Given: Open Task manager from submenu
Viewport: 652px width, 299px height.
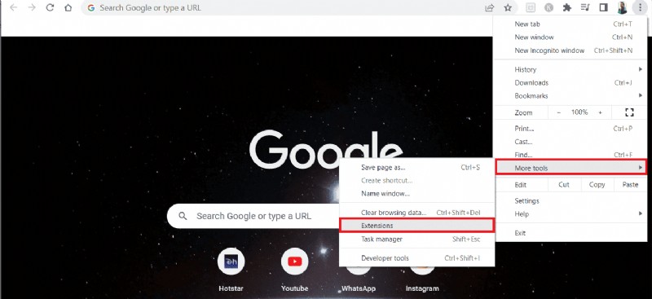Looking at the screenshot, I should point(417,239).
